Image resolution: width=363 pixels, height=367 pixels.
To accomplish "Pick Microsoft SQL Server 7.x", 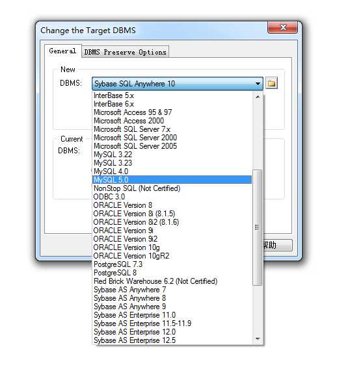I will pyautogui.click(x=172, y=129).
